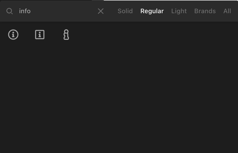Select the square info icon
238x153 pixels.
coord(40,35)
